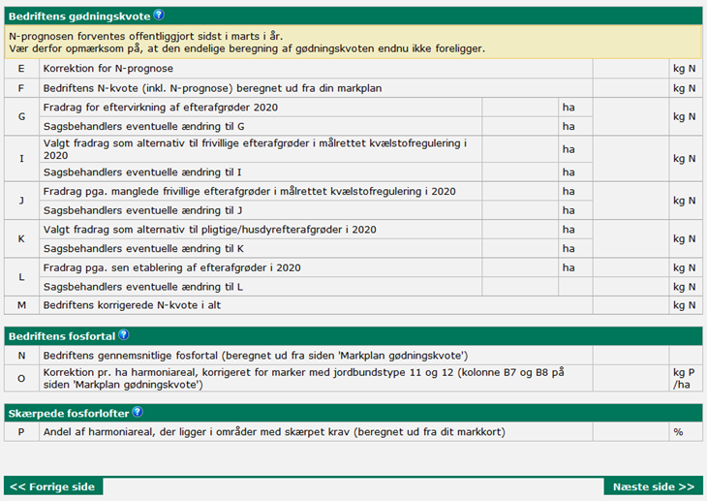Image resolution: width=707 pixels, height=501 pixels.
Task: Select the Sagsbehandlers ændring til J field
Action: pyautogui.click(x=520, y=210)
